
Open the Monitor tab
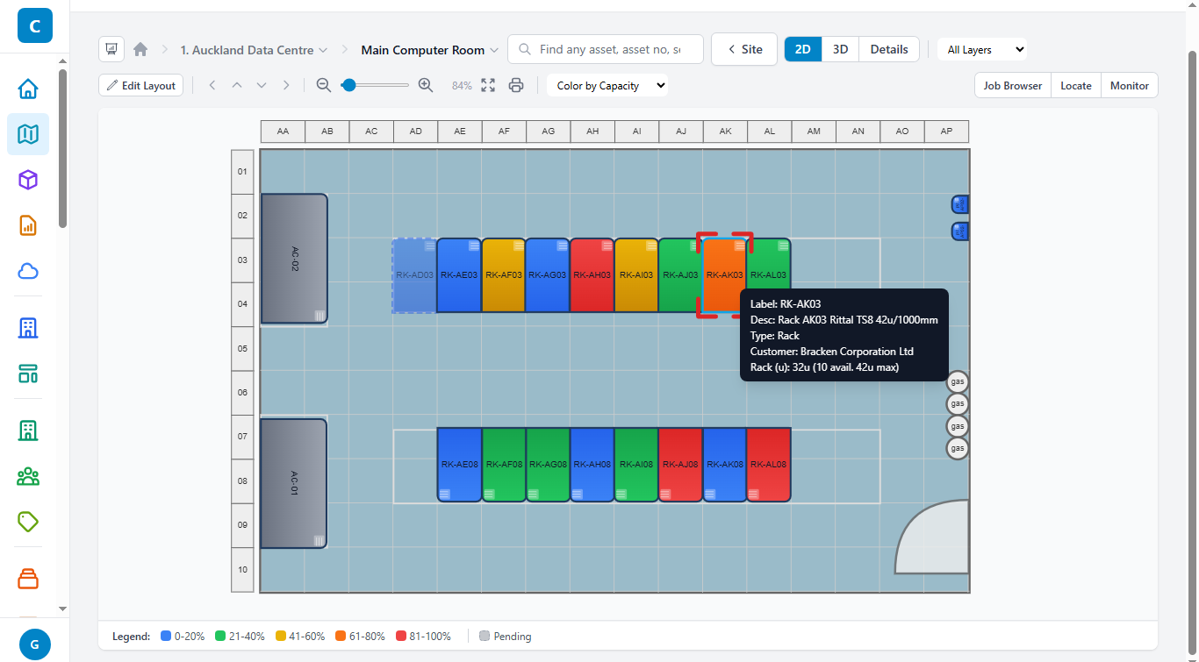pyautogui.click(x=1130, y=85)
